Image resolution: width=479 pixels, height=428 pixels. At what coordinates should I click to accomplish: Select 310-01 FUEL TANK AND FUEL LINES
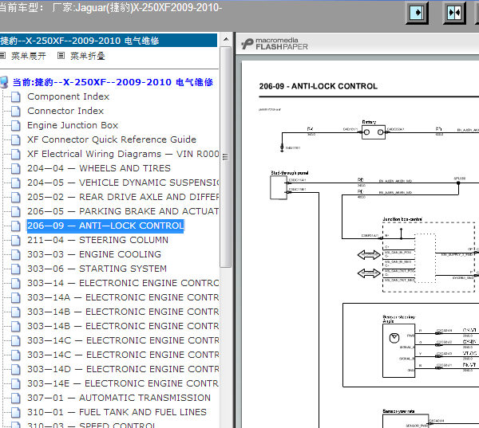tap(117, 412)
